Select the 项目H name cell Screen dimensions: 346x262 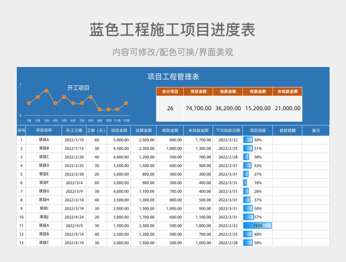tap(44, 200)
